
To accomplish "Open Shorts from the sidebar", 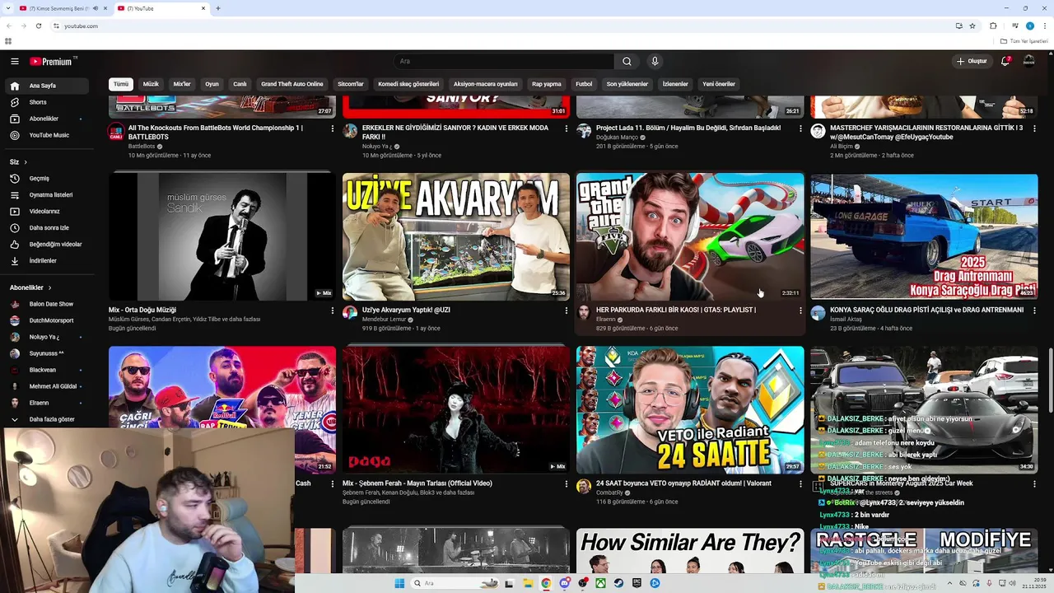I will pyautogui.click(x=49, y=102).
